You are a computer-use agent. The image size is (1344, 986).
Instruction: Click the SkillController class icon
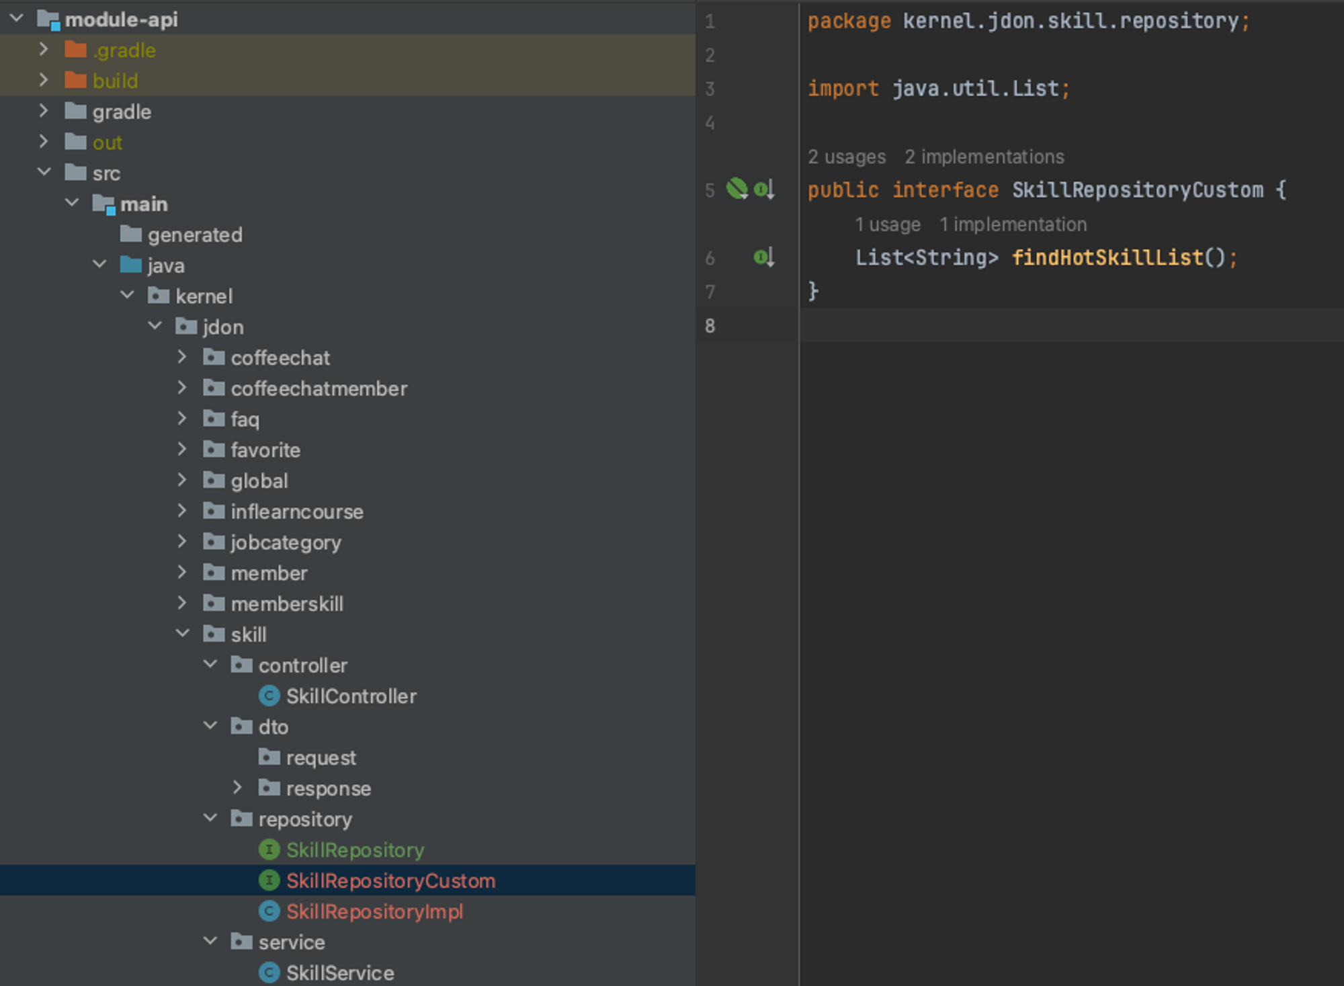click(x=269, y=696)
